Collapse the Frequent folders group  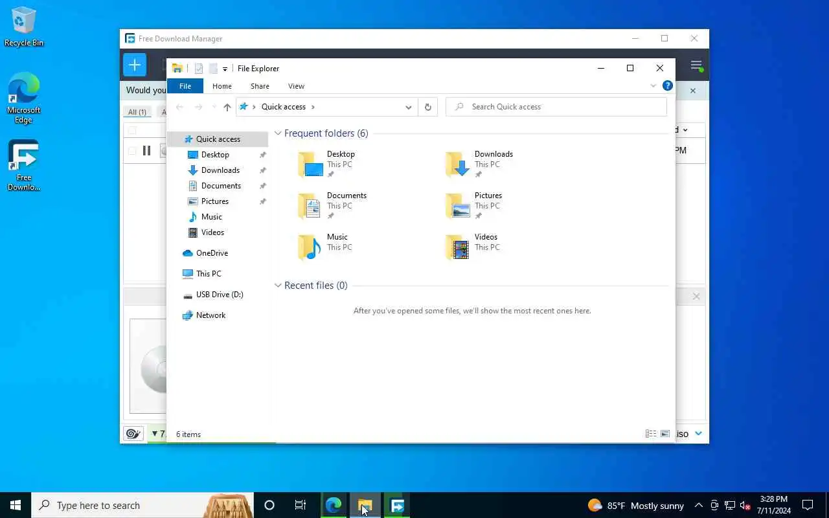click(x=278, y=133)
